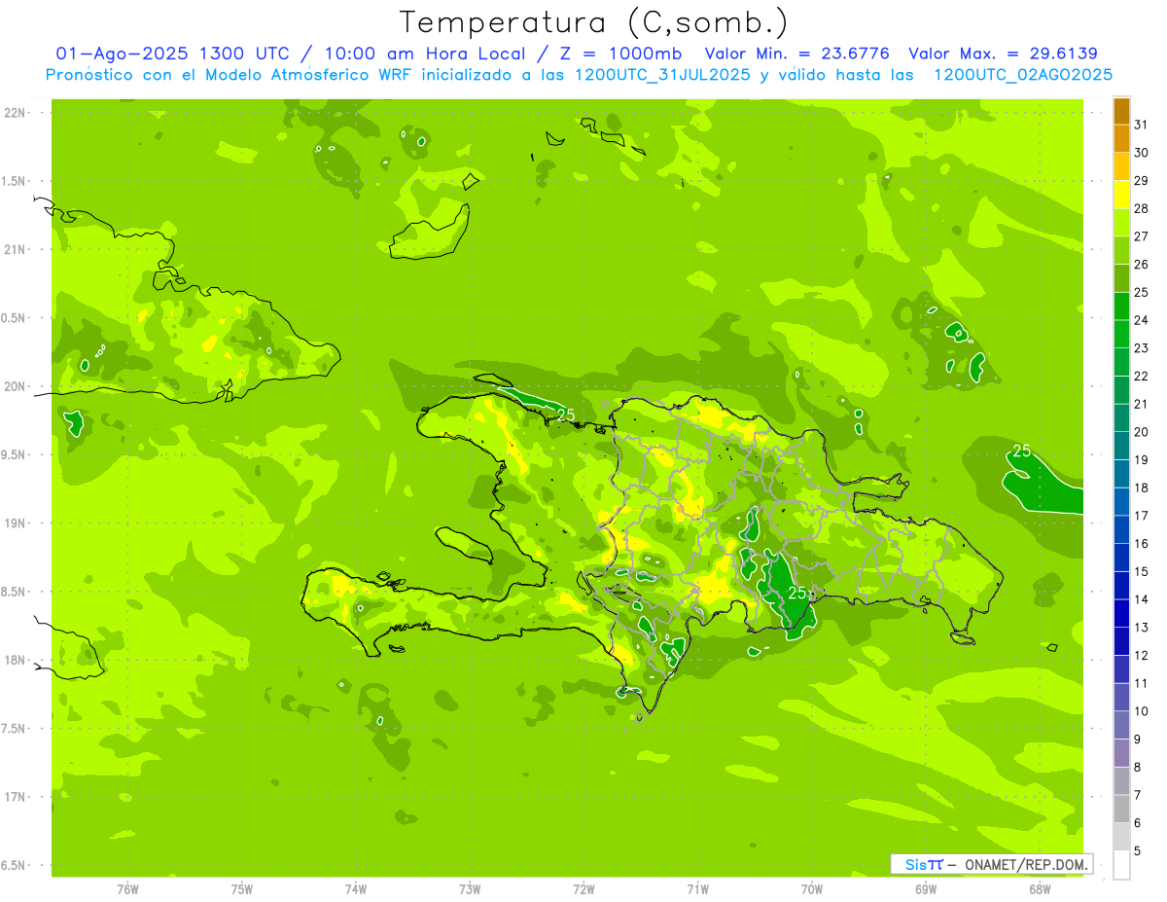Click the 70W longitude axis label
Screen dimensions: 1167x902
[812, 889]
